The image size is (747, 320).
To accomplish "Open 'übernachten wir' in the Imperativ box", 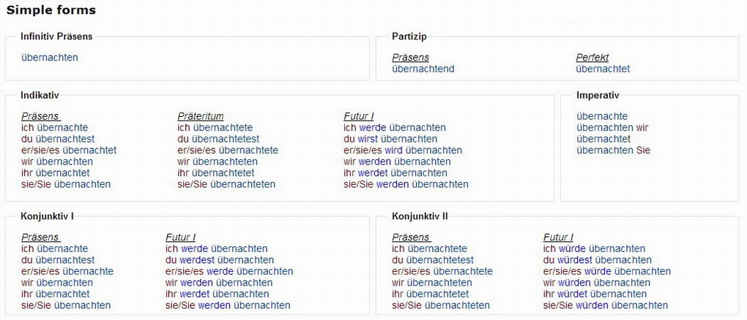I will (612, 128).
